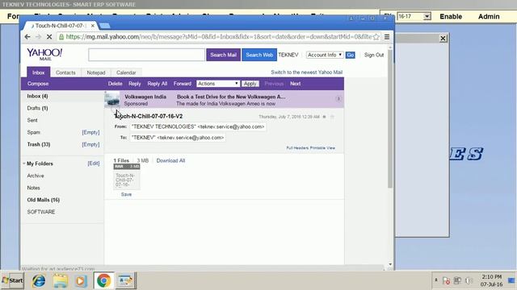
Task: Open the Actions dropdown
Action: click(217, 84)
